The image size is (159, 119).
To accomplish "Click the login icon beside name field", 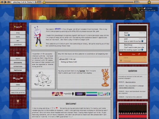I will (144, 58).
